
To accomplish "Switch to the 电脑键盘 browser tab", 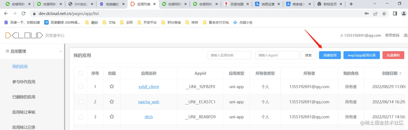I will (112, 4).
